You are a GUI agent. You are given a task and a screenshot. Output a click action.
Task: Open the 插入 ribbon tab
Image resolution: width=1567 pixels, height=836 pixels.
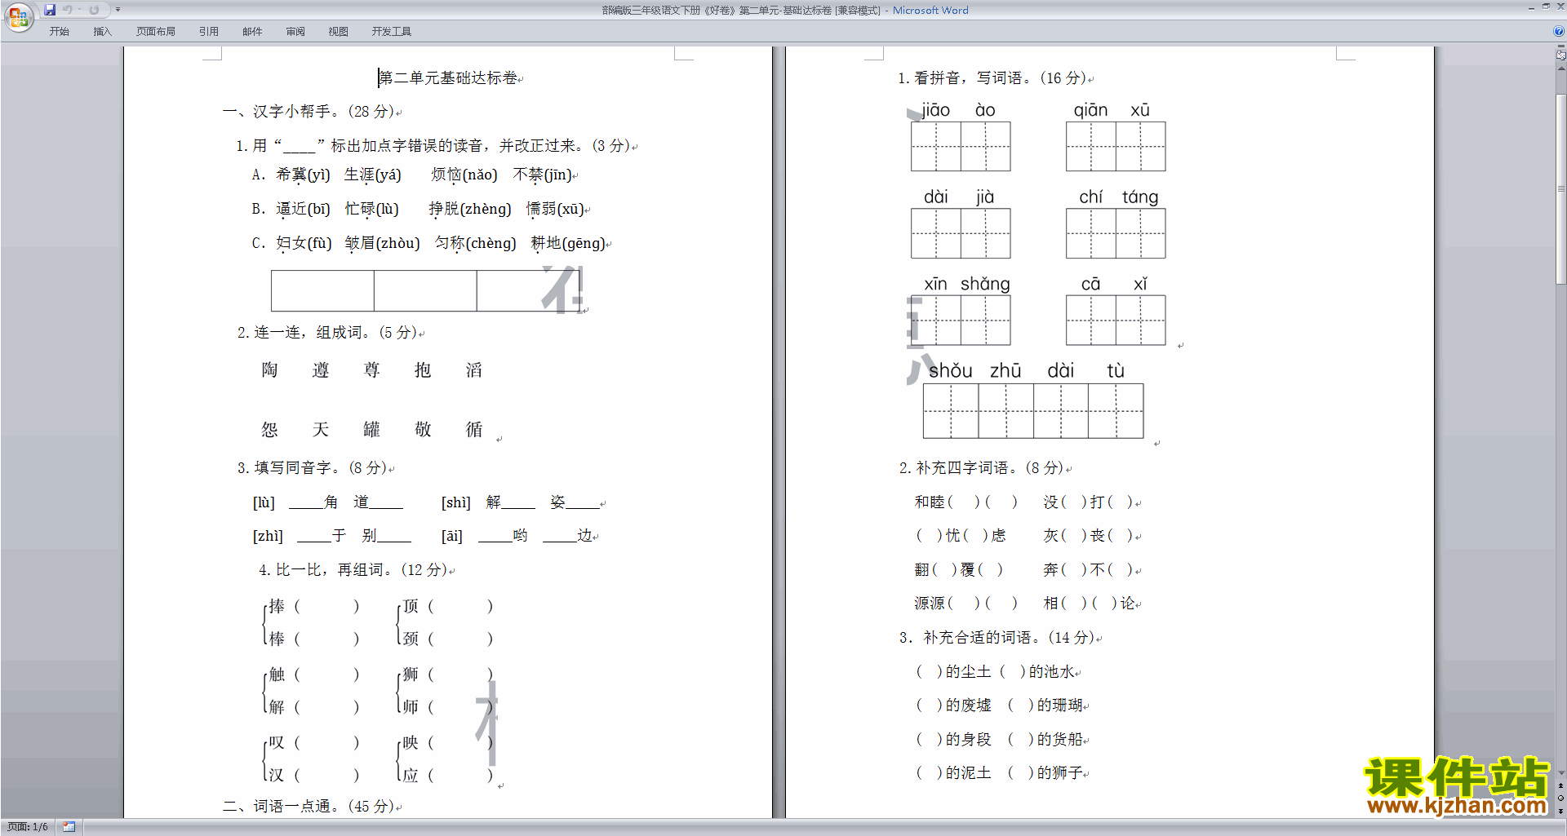click(102, 32)
